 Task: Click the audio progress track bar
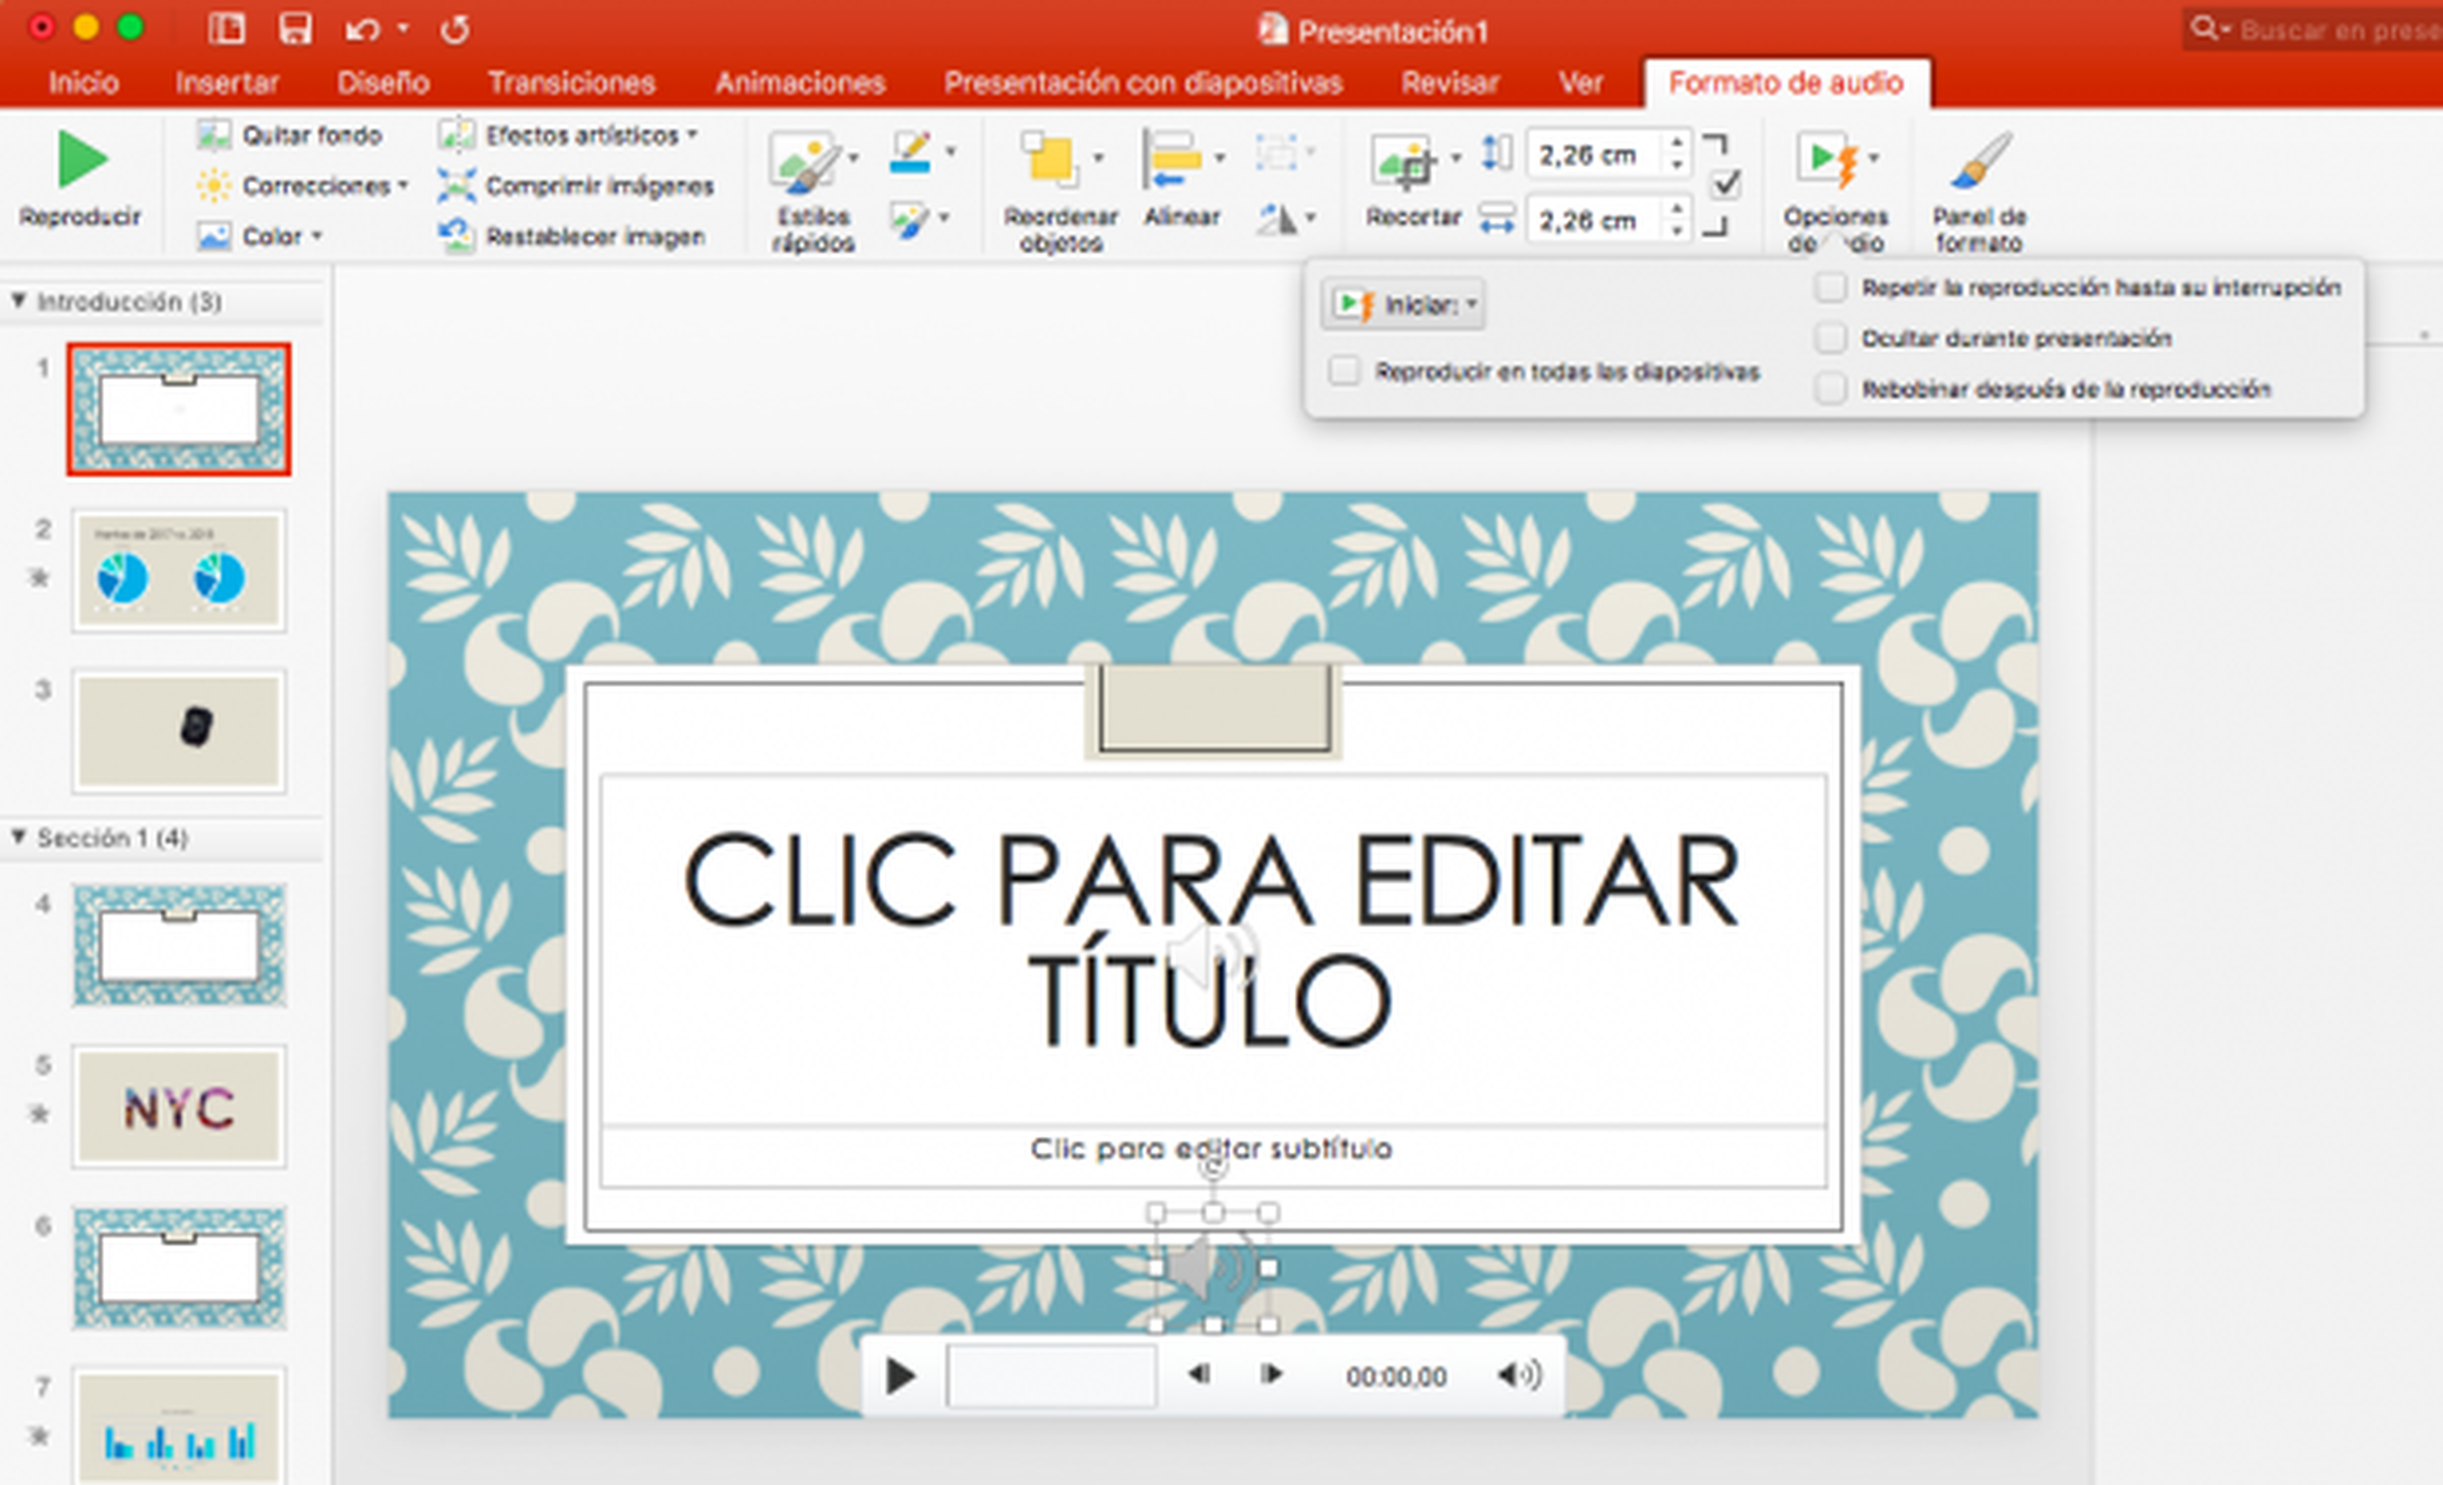1051,1375
